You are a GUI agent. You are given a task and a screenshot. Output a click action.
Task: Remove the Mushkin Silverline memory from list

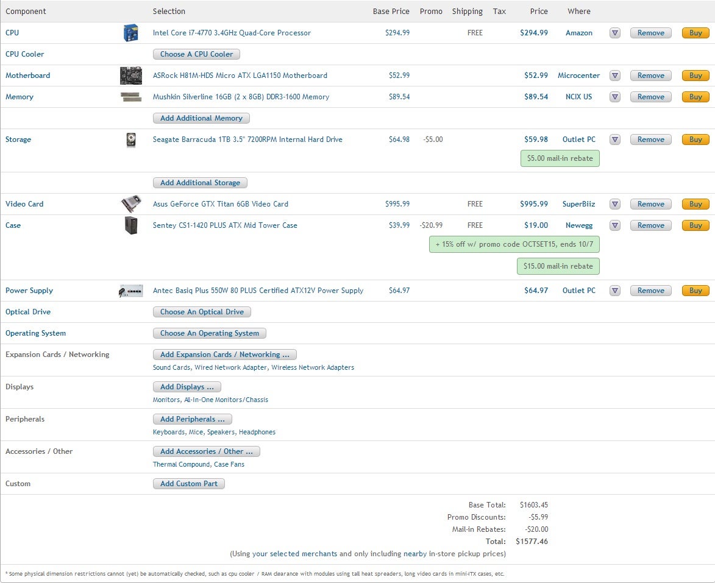650,97
